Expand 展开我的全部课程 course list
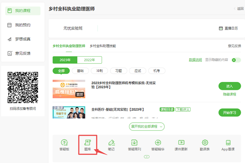This screenshot has width=245, height=163. (147, 127)
